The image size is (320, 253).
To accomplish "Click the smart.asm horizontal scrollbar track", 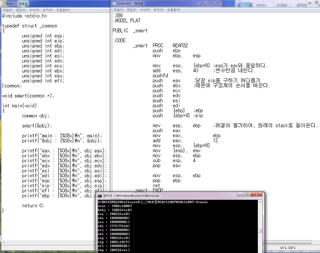I will [x=288, y=242].
